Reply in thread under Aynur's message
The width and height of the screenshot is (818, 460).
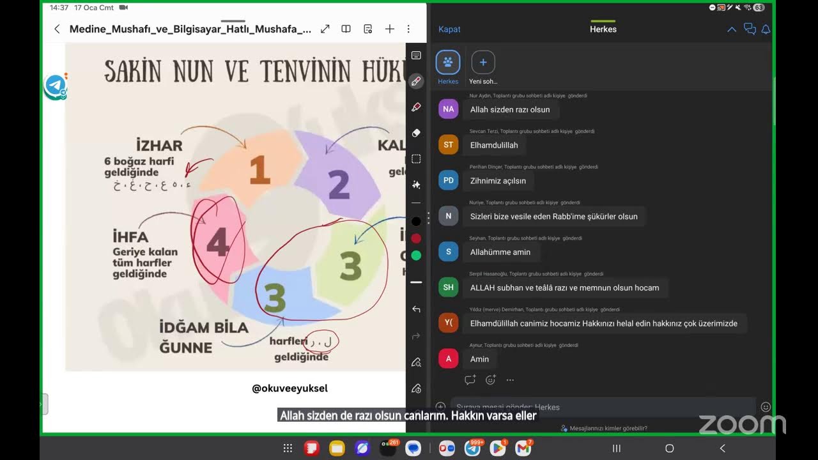click(470, 379)
